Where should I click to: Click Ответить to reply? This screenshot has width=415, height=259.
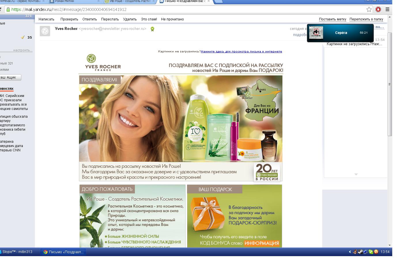[x=90, y=19]
